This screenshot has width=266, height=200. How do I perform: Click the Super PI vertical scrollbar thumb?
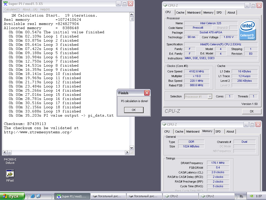(132, 19)
